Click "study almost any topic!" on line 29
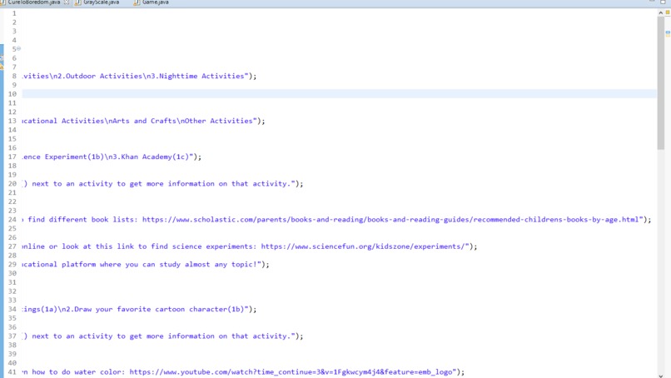 [208, 264]
